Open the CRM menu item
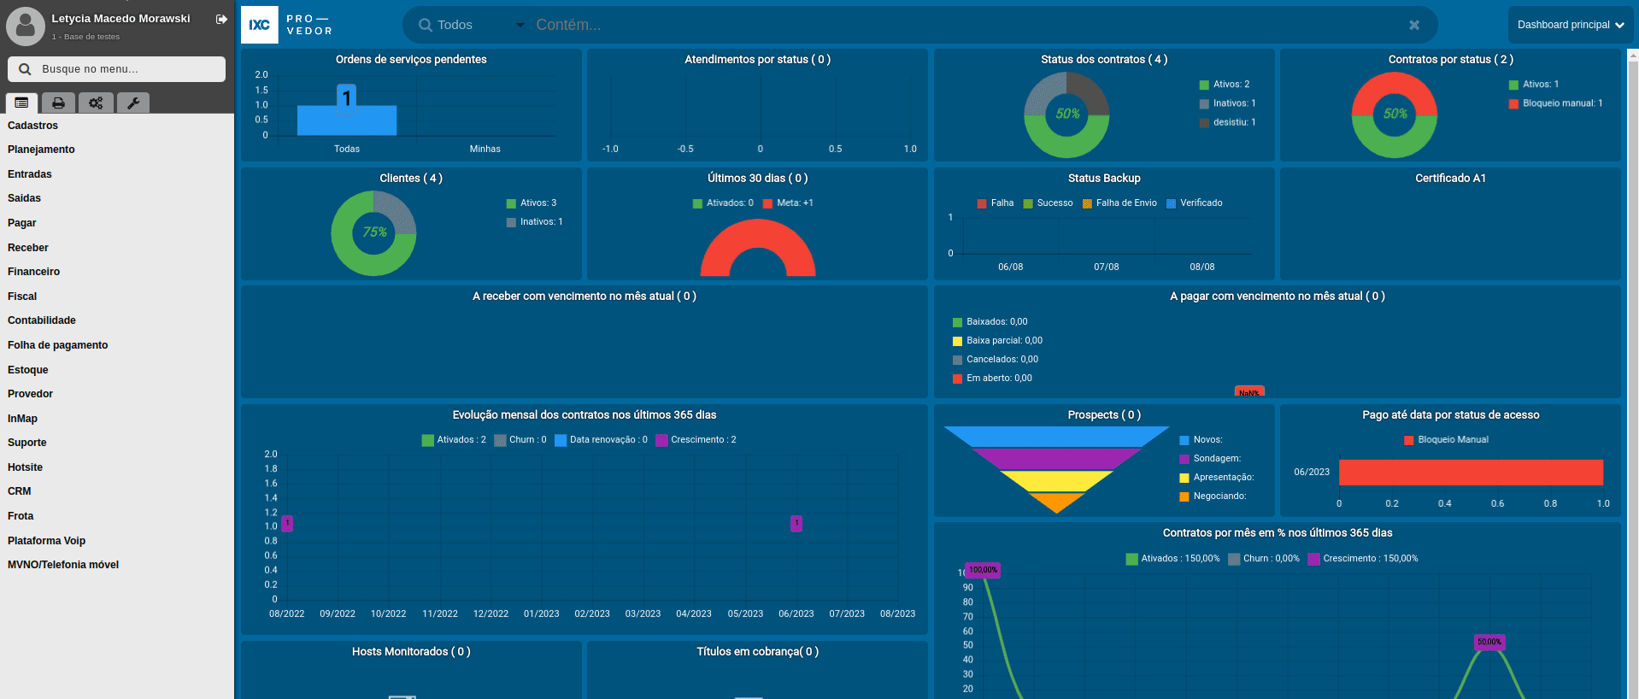This screenshot has height=699, width=1639. pos(20,491)
